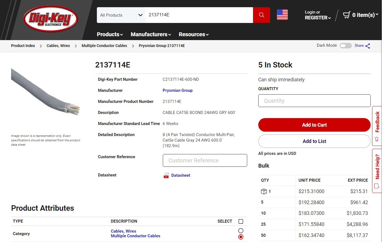The height and width of the screenshot is (242, 382).
Task: Select the Manufacturer Product Number value 2137114E
Action: point(172,102)
